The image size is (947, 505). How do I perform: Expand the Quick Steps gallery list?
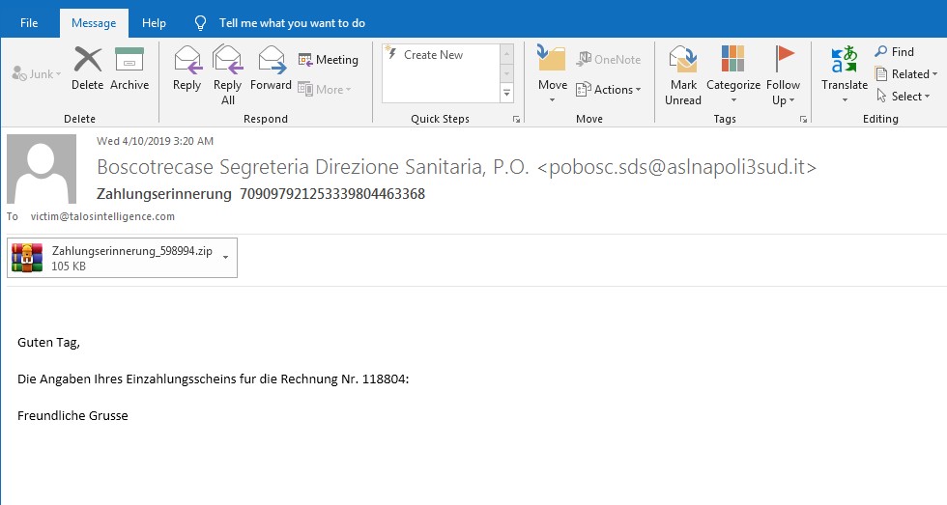pos(506,93)
